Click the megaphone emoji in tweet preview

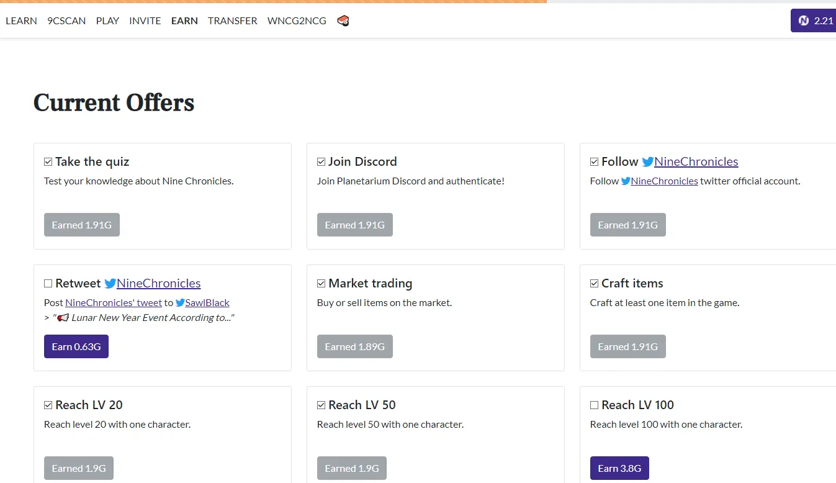click(63, 318)
